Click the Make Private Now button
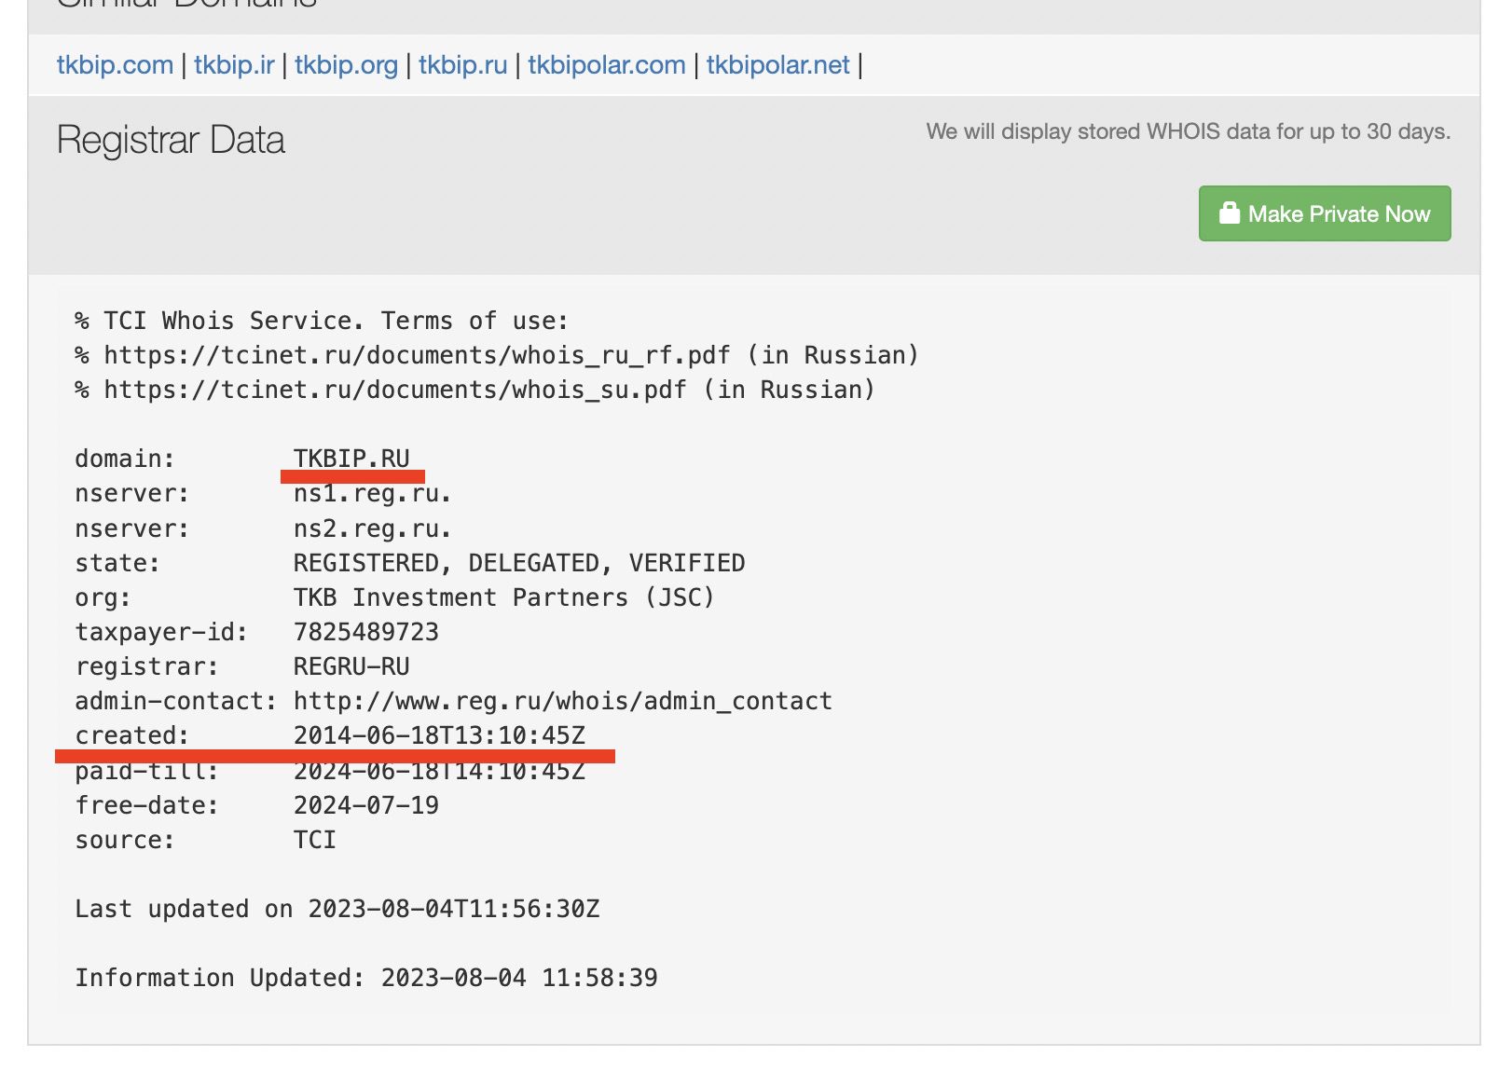Image resolution: width=1499 pixels, height=1070 pixels. click(x=1325, y=213)
